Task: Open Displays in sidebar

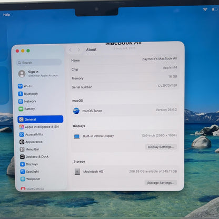Action: 29,164
